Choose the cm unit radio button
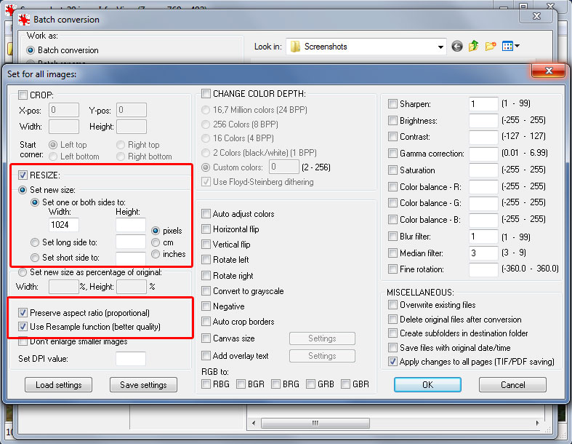 pos(156,242)
